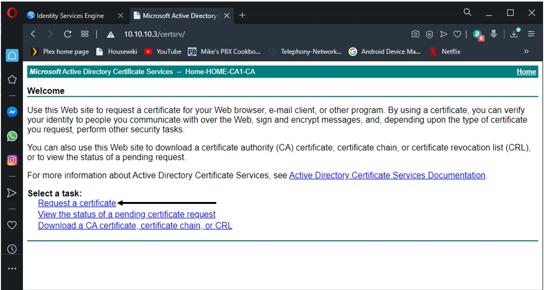The width and height of the screenshot is (544, 290).
Task: Open the green extension icon with badge 6
Action: [478, 34]
